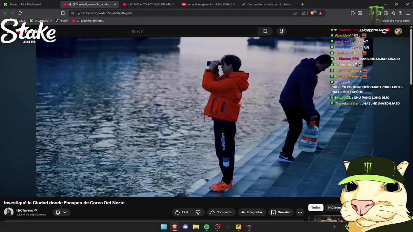413x232 pixels.
Task: Open File Explorer from the taskbar
Action: [196, 227]
